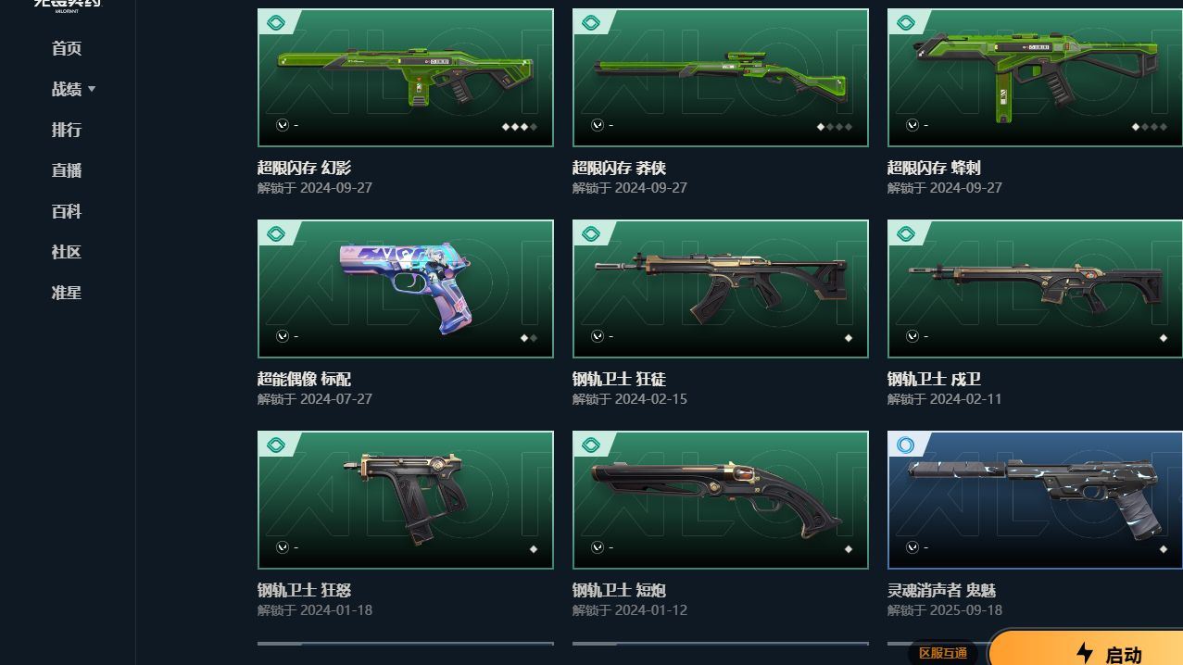This screenshot has width=1183, height=665.
Task: Click tier badge icon on 超能偶像 标配 card
Action: [275, 234]
